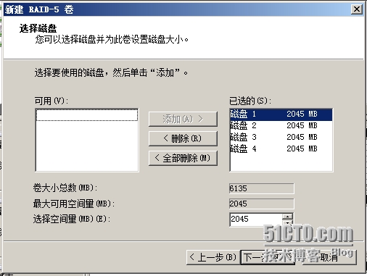Click the empty dotted row in 可用 list

pyautogui.click(x=87, y=115)
